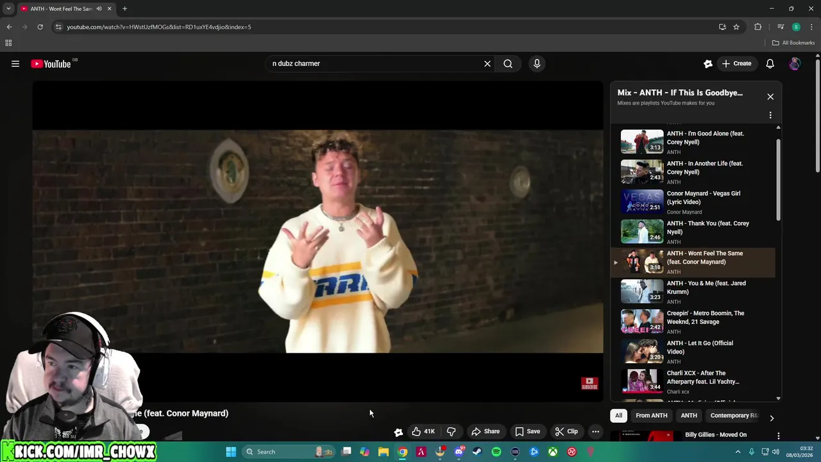The image size is (821, 462).
Task: Open the All Bookmarks folder
Action: click(x=793, y=43)
